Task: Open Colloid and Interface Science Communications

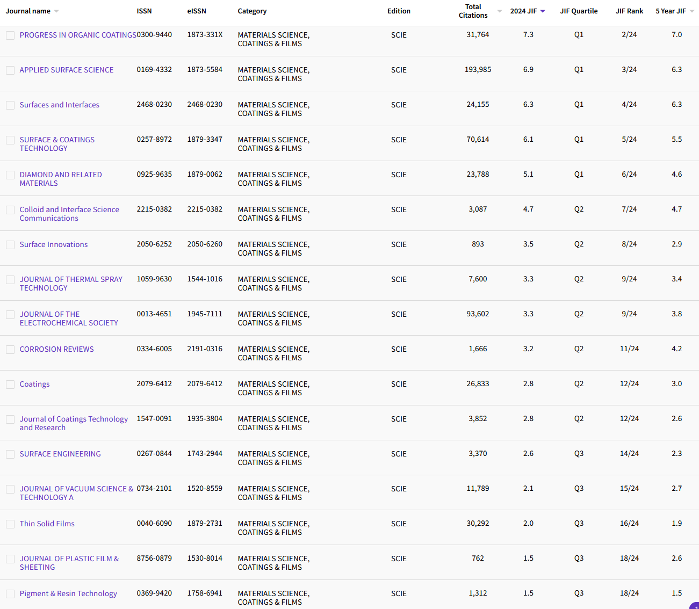Action: 69,213
